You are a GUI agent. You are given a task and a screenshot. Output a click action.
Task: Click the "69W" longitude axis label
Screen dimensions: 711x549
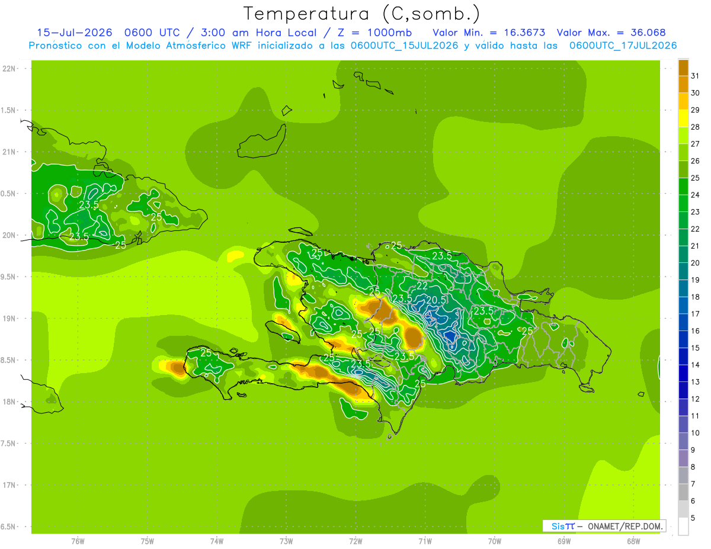tap(563, 541)
